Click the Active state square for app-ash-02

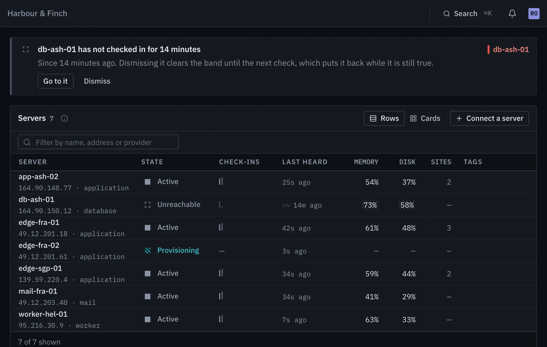148,182
